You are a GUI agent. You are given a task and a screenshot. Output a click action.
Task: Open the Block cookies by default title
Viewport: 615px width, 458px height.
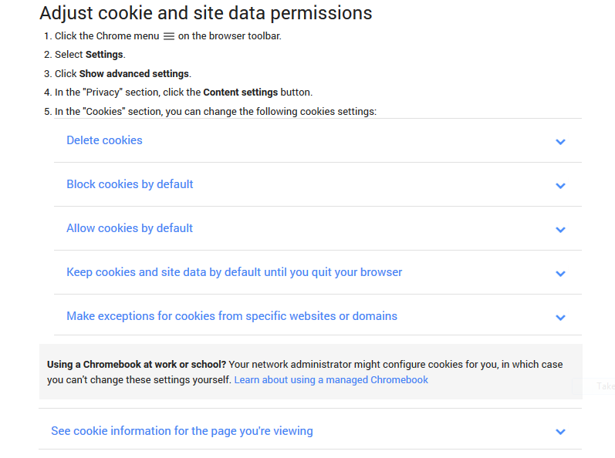[130, 184]
